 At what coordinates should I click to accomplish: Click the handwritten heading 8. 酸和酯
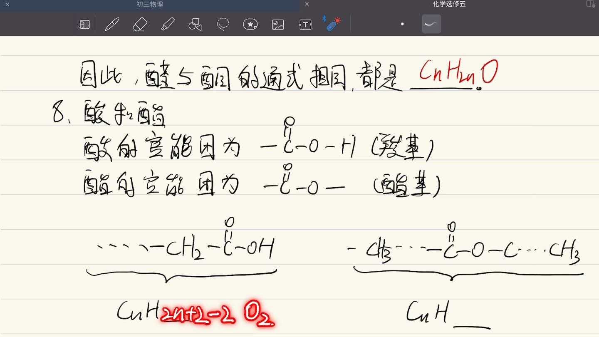coord(109,114)
